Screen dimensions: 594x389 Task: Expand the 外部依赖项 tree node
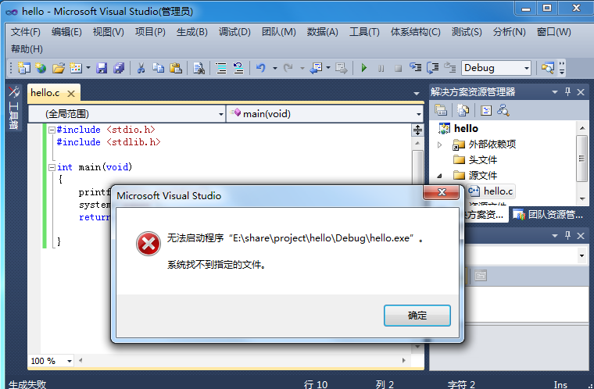pos(439,145)
